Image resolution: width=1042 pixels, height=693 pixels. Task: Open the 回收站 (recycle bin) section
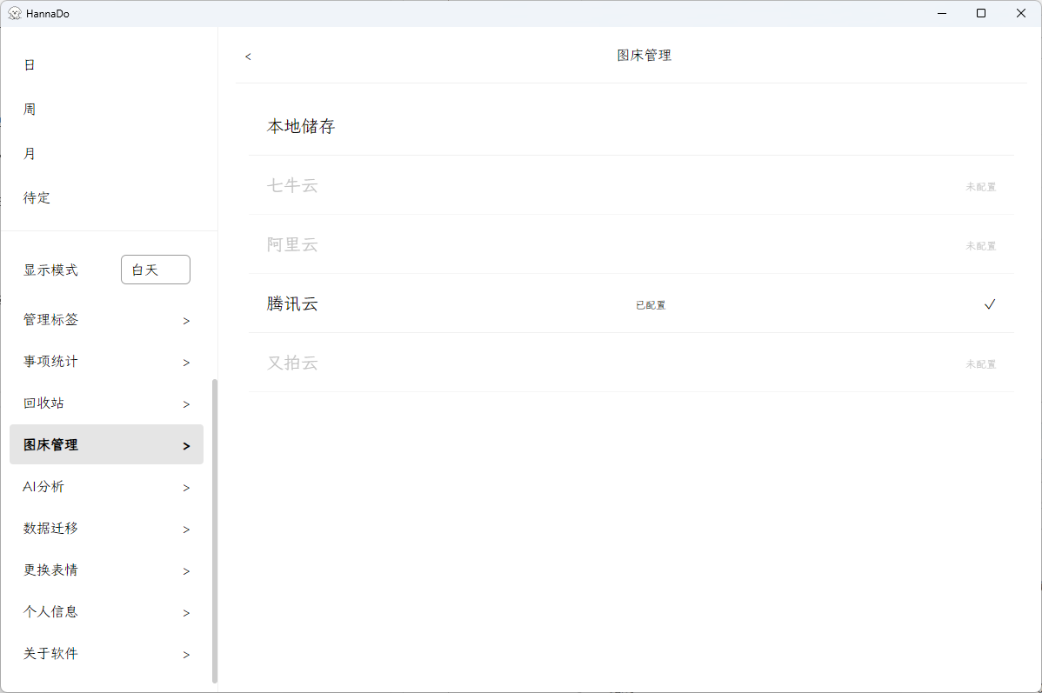43,403
